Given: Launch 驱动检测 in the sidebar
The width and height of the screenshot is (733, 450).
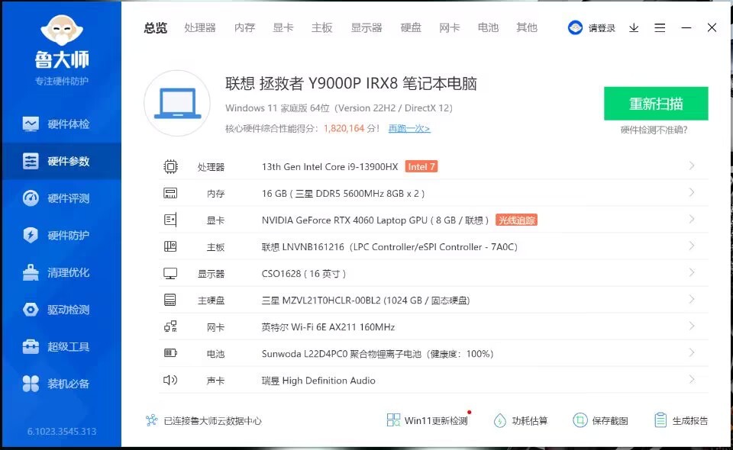Looking at the screenshot, I should pos(61,310).
